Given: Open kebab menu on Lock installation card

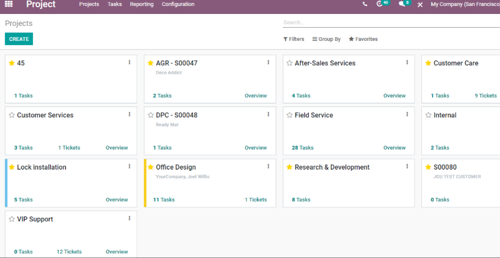Looking at the screenshot, I should [x=129, y=166].
